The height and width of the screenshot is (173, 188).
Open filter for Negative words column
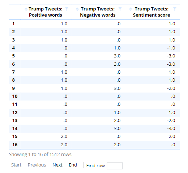coord(120,9)
